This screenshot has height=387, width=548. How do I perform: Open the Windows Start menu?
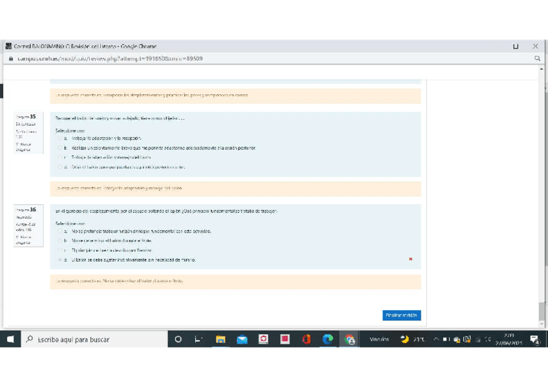click(x=11, y=339)
